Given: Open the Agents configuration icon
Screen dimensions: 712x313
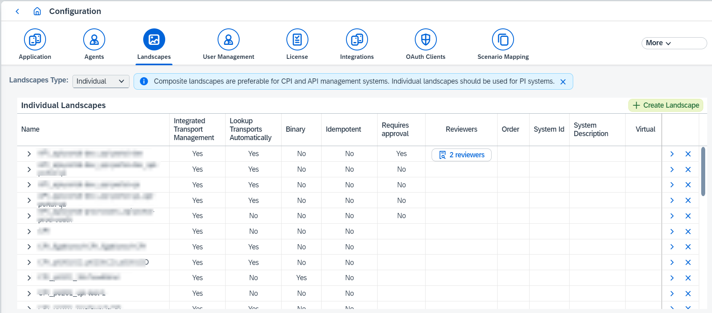Looking at the screenshot, I should (94, 40).
